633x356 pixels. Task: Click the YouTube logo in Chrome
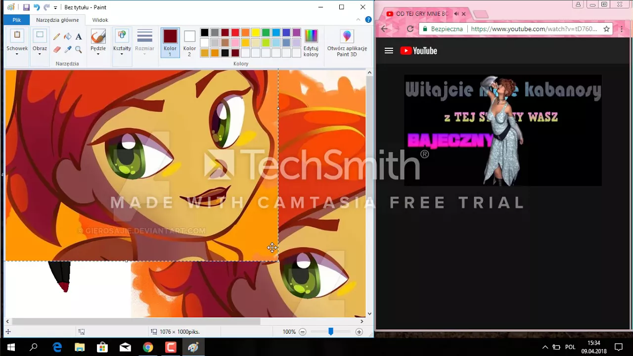click(419, 50)
